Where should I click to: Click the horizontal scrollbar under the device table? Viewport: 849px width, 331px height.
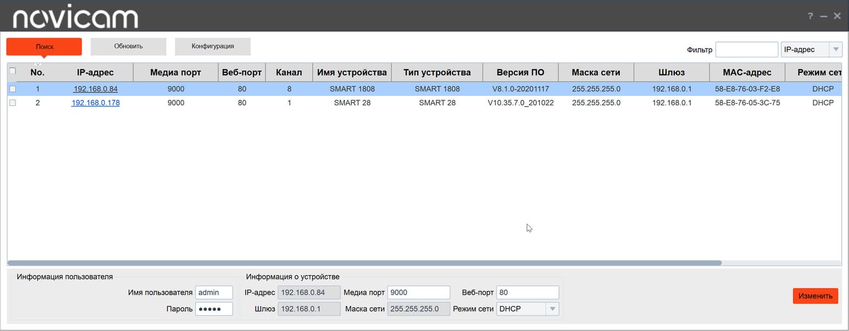click(x=364, y=263)
